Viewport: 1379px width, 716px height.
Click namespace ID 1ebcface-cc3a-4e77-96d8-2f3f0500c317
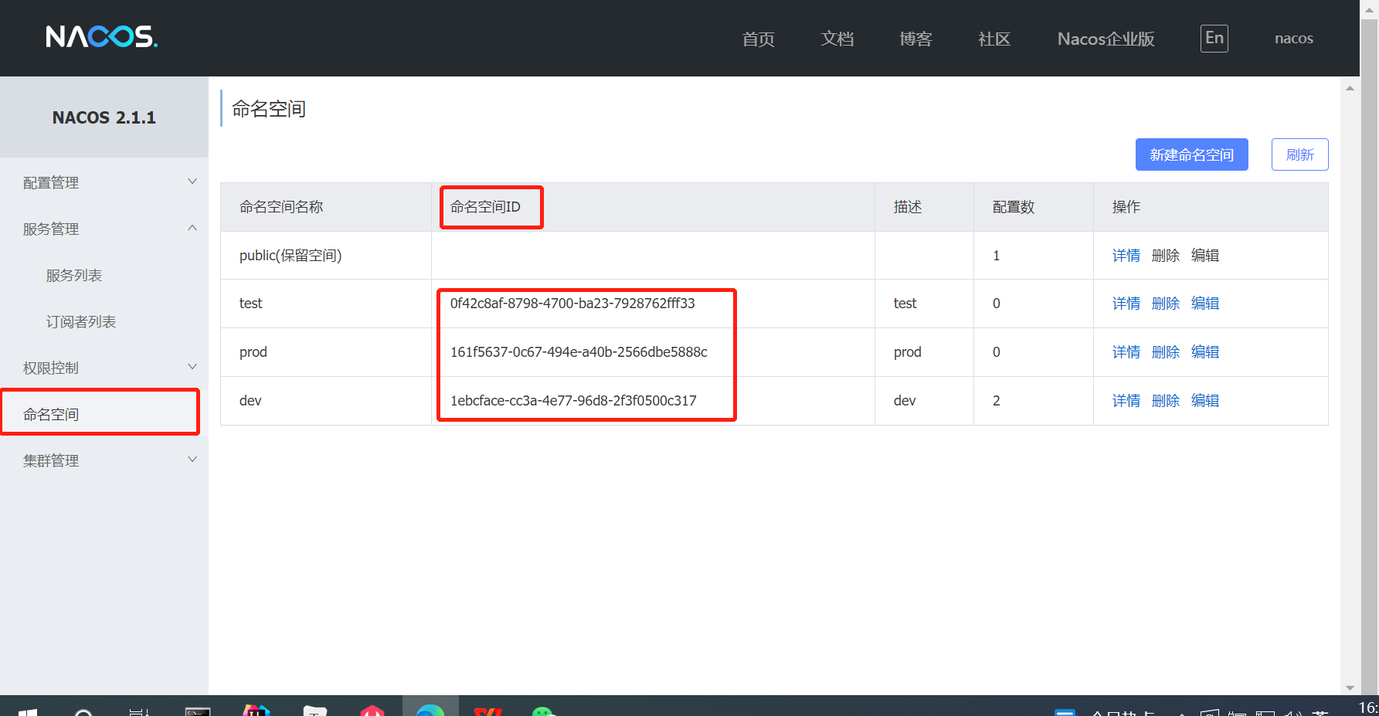coord(573,401)
